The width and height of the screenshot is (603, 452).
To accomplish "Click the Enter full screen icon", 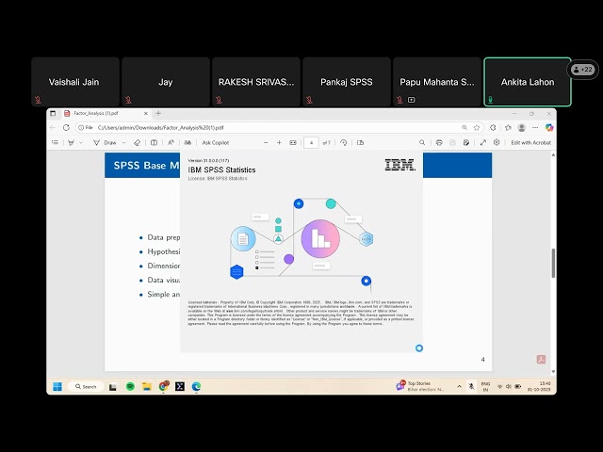I will click(x=483, y=142).
